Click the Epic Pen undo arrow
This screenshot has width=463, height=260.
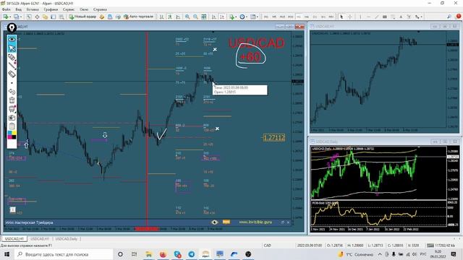[x=12, y=92]
